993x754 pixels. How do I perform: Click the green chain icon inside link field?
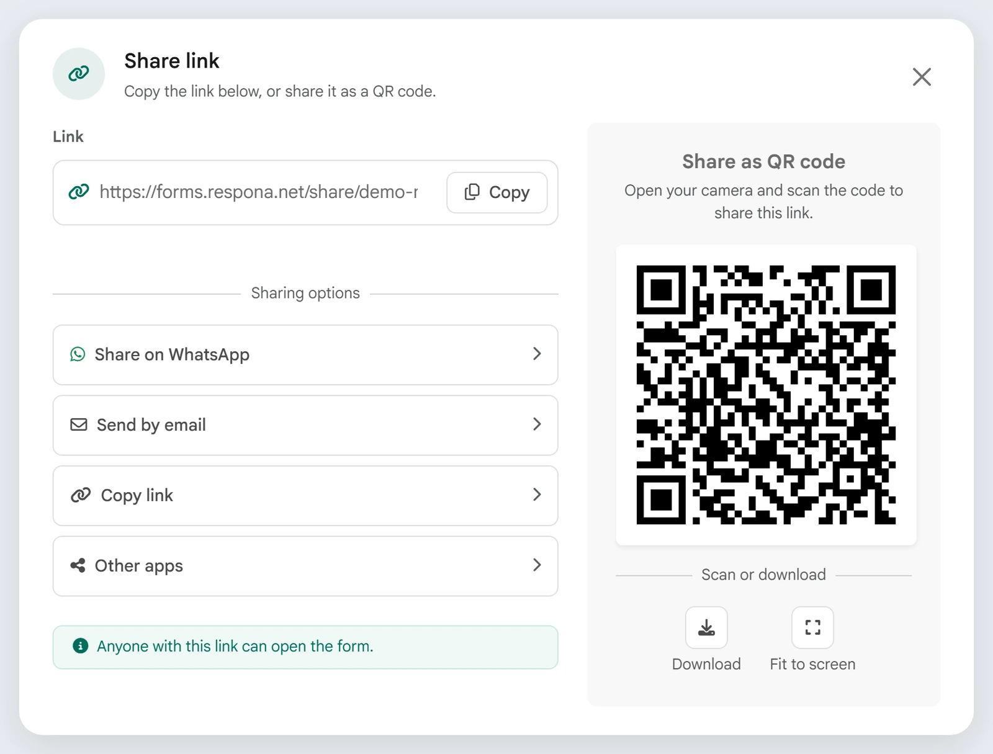coord(79,192)
